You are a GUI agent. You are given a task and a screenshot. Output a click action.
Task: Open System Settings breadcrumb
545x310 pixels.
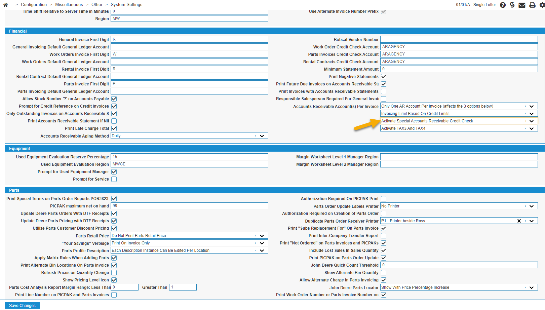click(126, 5)
